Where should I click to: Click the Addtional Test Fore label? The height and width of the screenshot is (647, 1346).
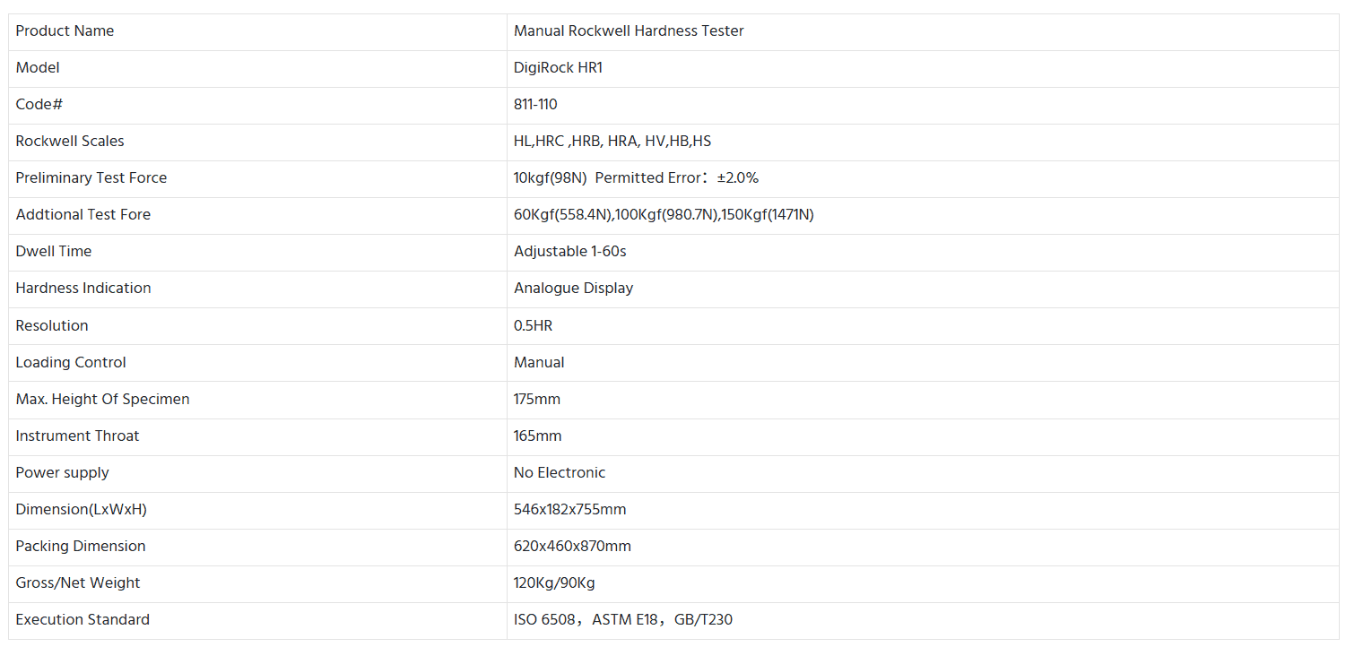coord(83,215)
